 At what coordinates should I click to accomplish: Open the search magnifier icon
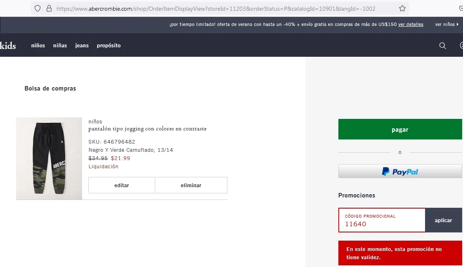[x=442, y=46]
